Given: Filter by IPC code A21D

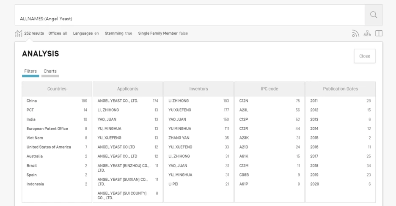Looking at the screenshot, I should point(269,147).
